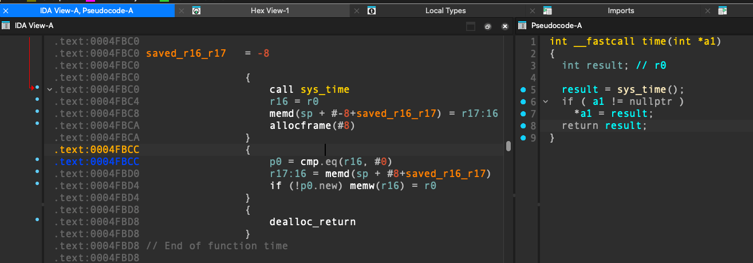
Task: Click 'return result;' statement
Action: [604, 125]
